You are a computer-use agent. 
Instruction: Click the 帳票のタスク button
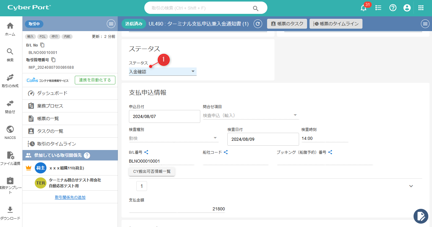[287, 24]
